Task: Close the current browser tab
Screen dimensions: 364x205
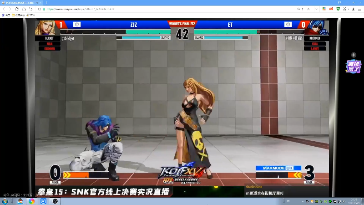Action: 40,3
